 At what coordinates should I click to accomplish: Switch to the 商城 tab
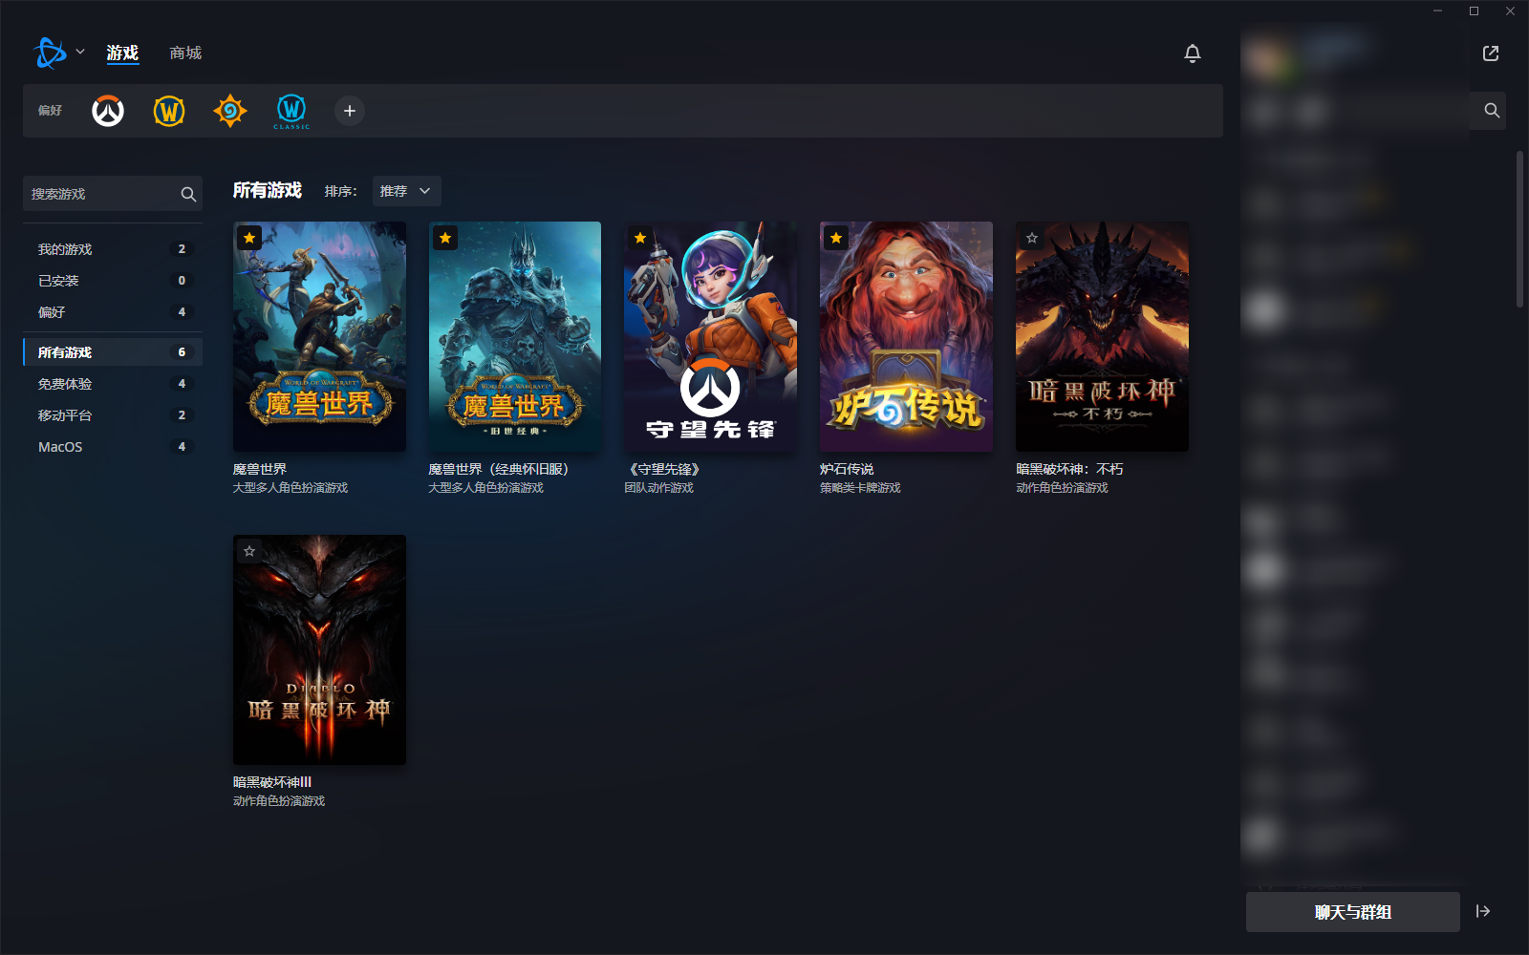pyautogui.click(x=185, y=53)
